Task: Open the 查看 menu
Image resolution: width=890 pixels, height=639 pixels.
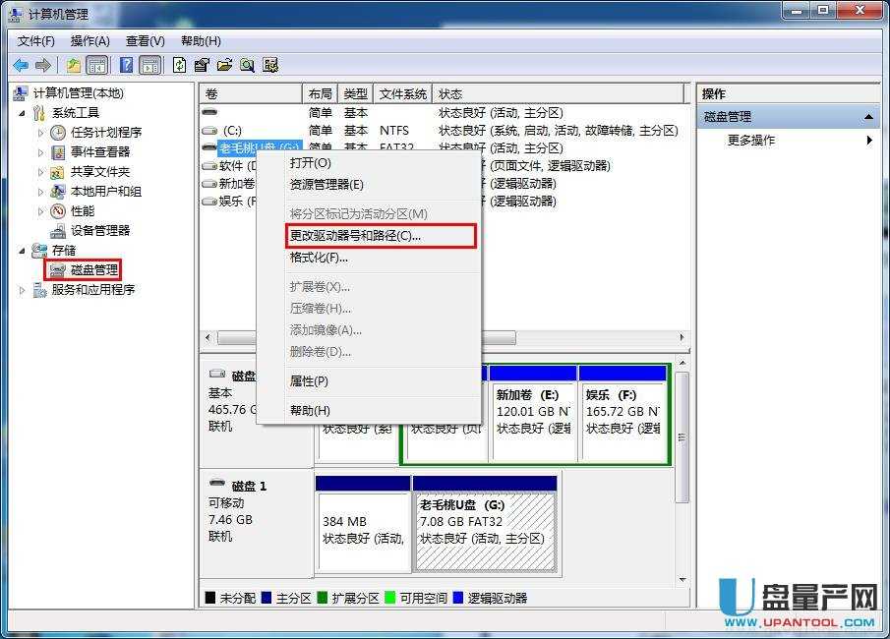Action: tap(144, 41)
